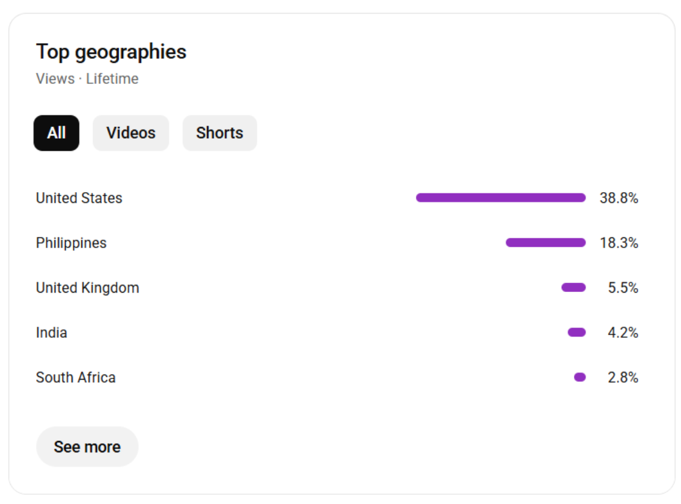The width and height of the screenshot is (681, 504).
Task: Click the 4.2% value for India
Action: click(x=623, y=333)
